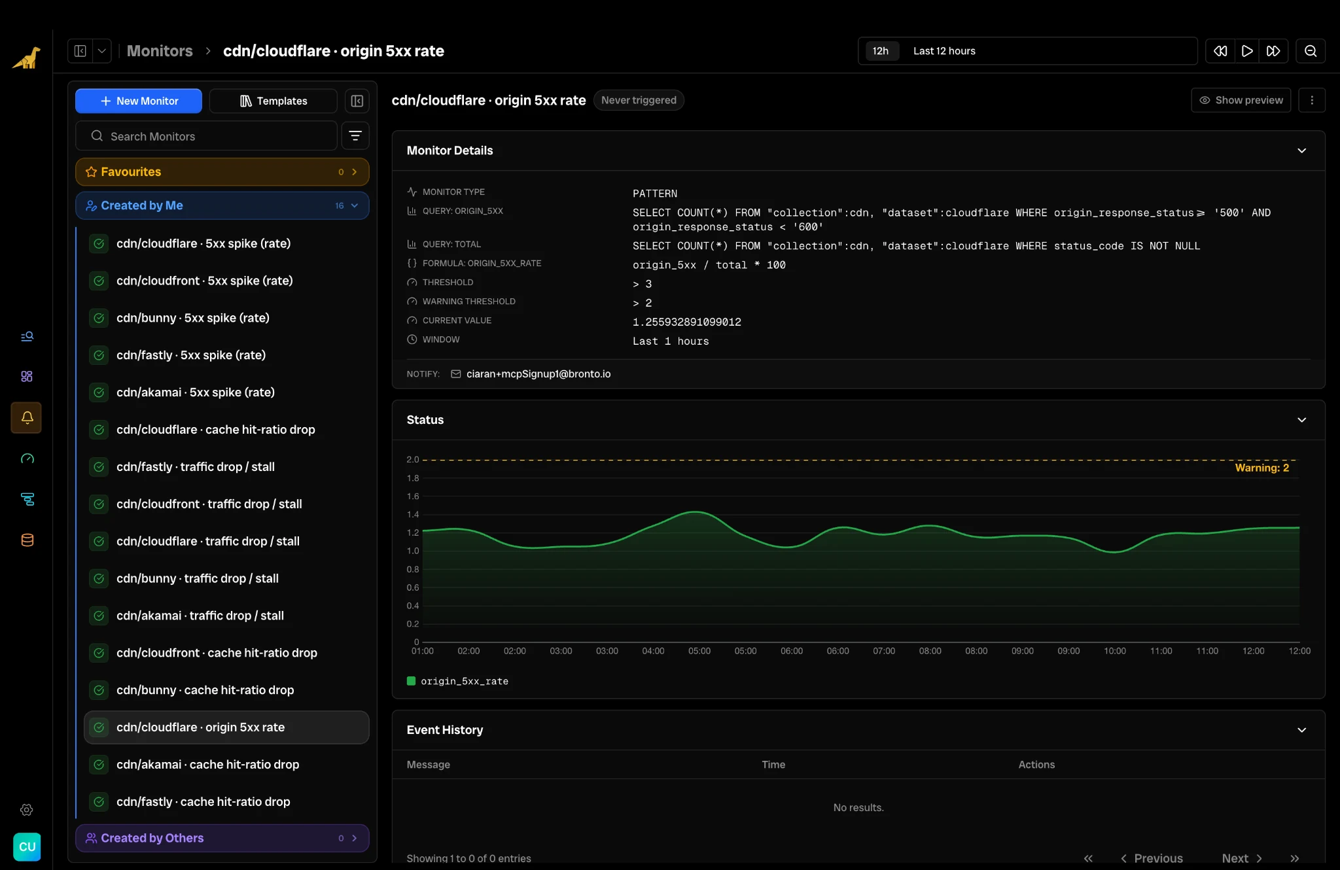Select cdn/cloudflare · origin 5xx rate monitor
The width and height of the screenshot is (1340, 870).
[226, 727]
